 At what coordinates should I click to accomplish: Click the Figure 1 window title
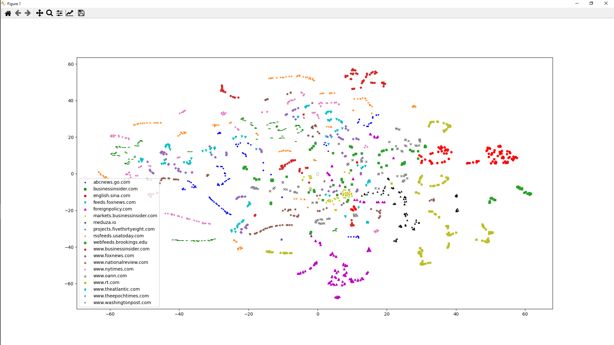14,4
